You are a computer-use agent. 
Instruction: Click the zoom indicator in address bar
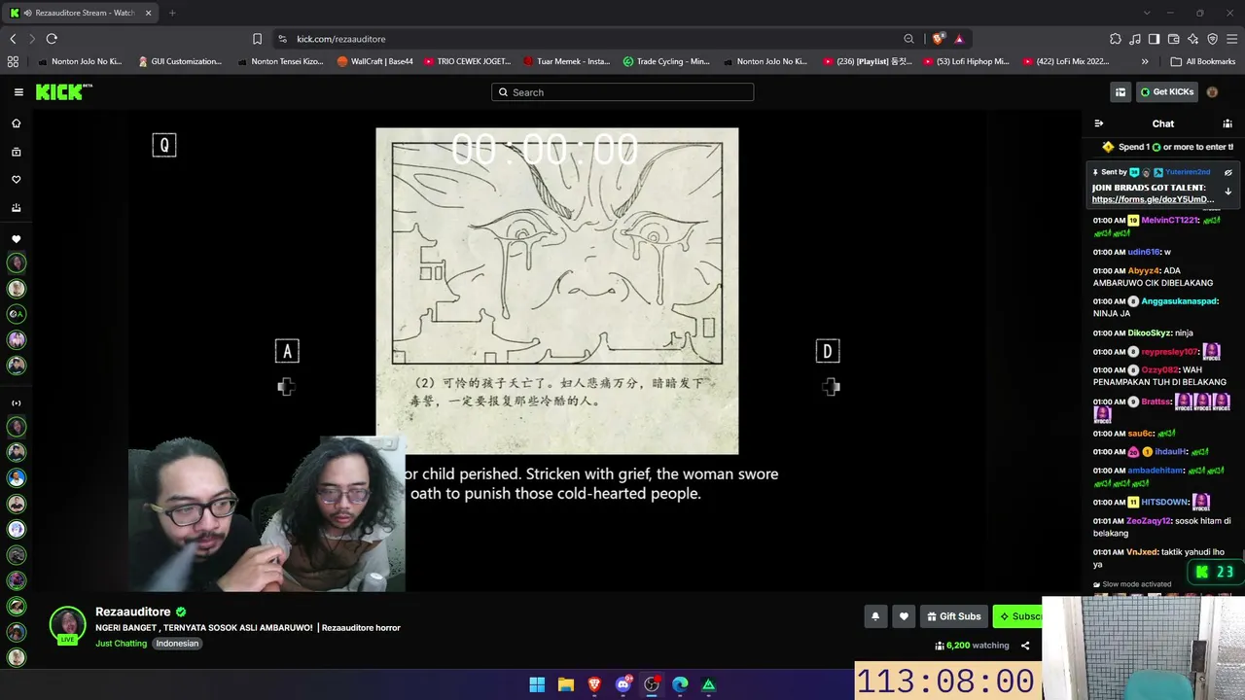point(908,39)
